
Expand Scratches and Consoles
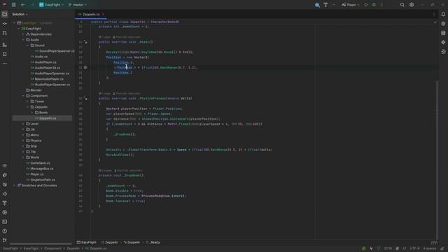14,185
